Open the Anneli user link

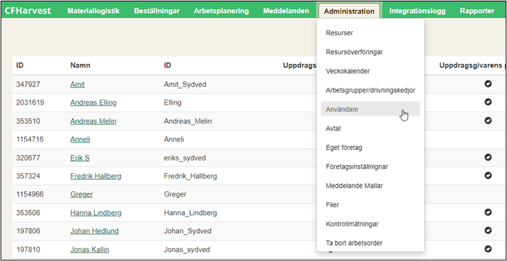point(80,139)
